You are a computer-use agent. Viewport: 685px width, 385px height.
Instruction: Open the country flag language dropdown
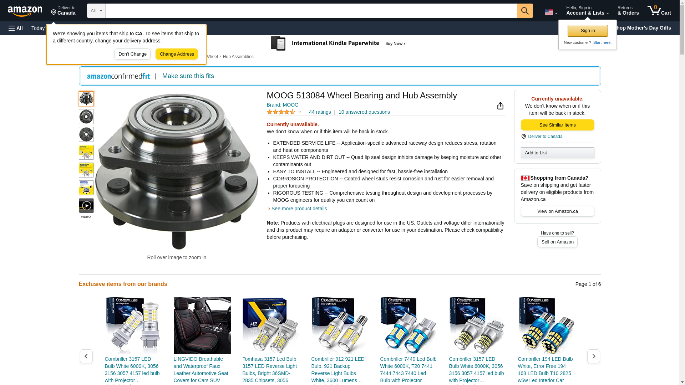[551, 12]
